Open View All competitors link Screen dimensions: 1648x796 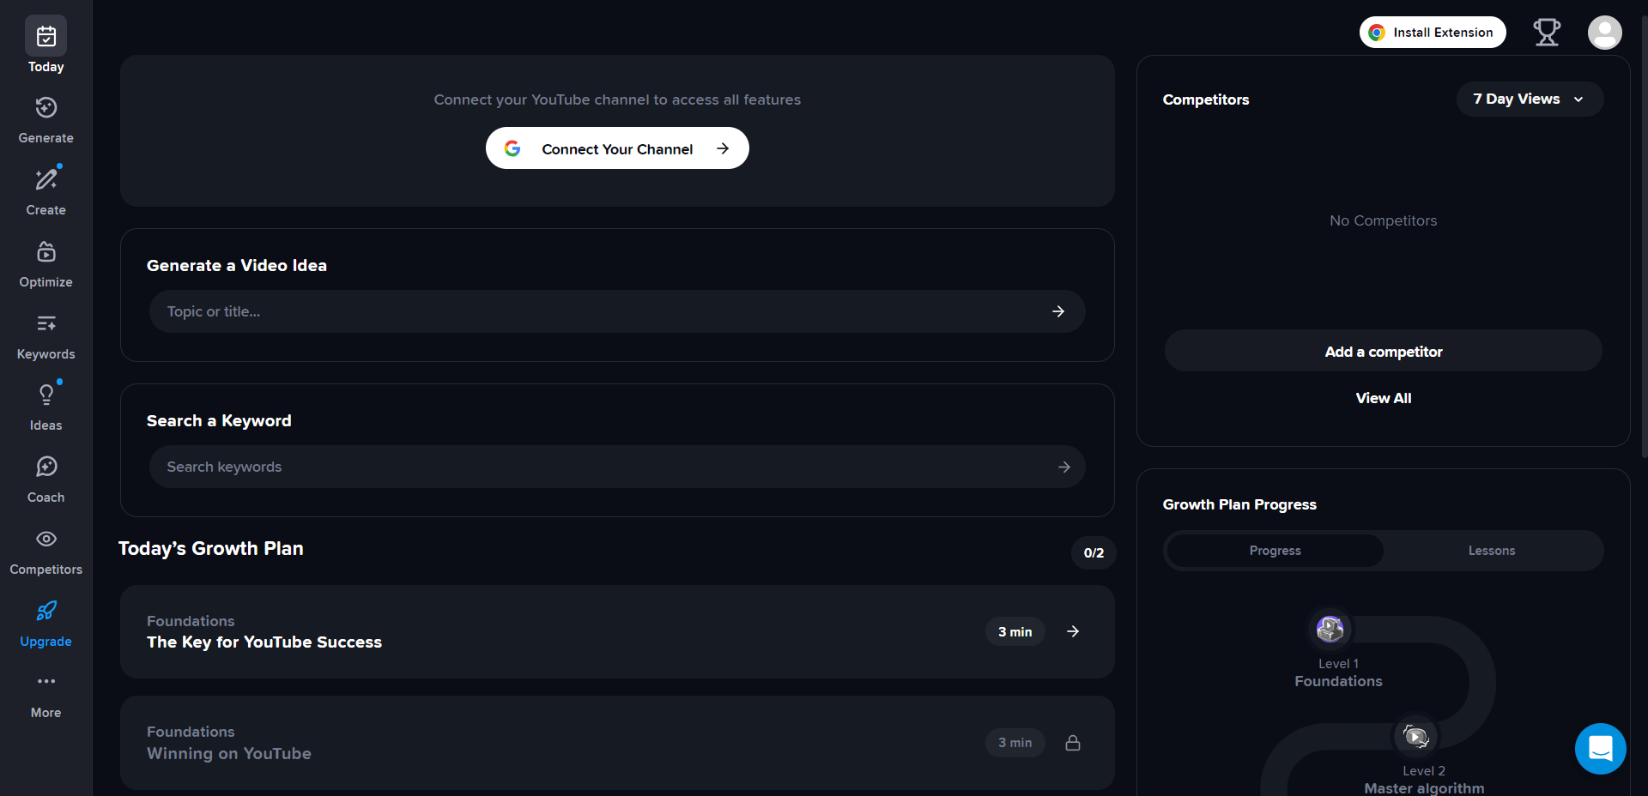1384,398
